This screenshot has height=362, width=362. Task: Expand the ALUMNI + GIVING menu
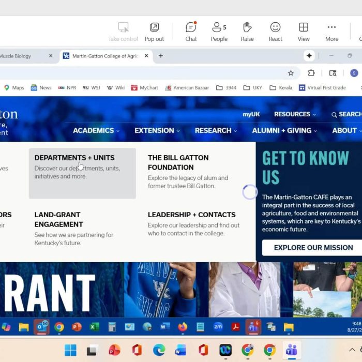click(284, 131)
